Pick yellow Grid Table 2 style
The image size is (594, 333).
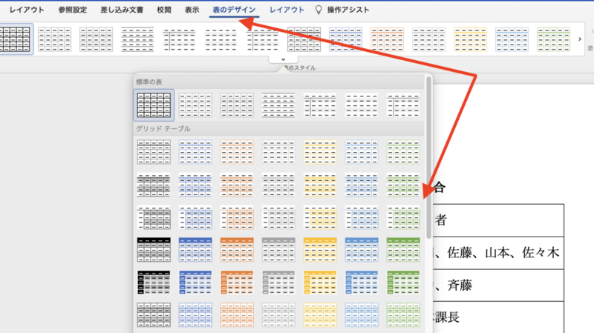pyautogui.click(x=320, y=185)
